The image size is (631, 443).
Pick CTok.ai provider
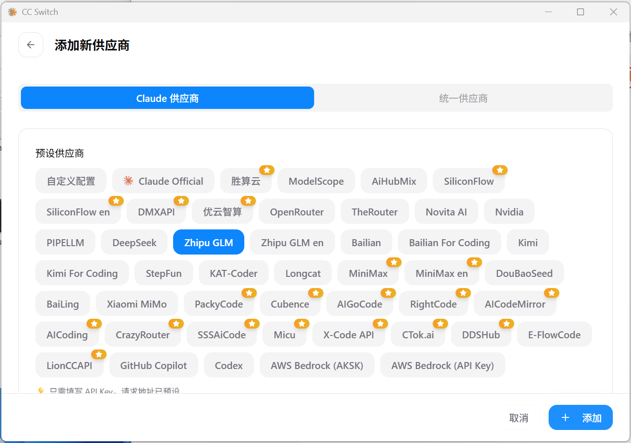point(418,334)
